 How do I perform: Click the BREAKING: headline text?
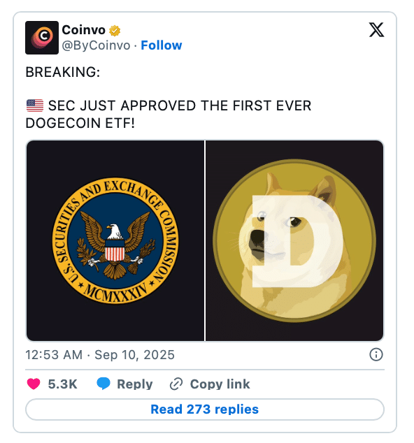[x=63, y=72]
